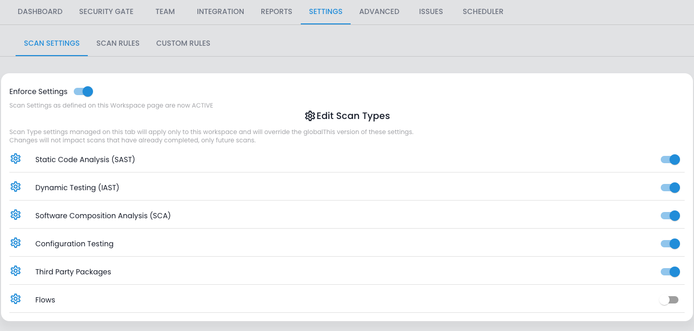Enable the Flows scan toggle

click(669, 300)
